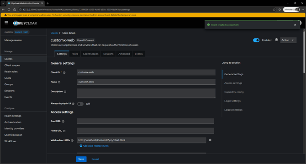This screenshot has width=306, height=164.
Task: Click the Description text area
Action: point(146,93)
